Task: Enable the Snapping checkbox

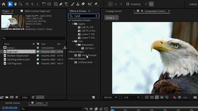Action: tap(128, 4)
